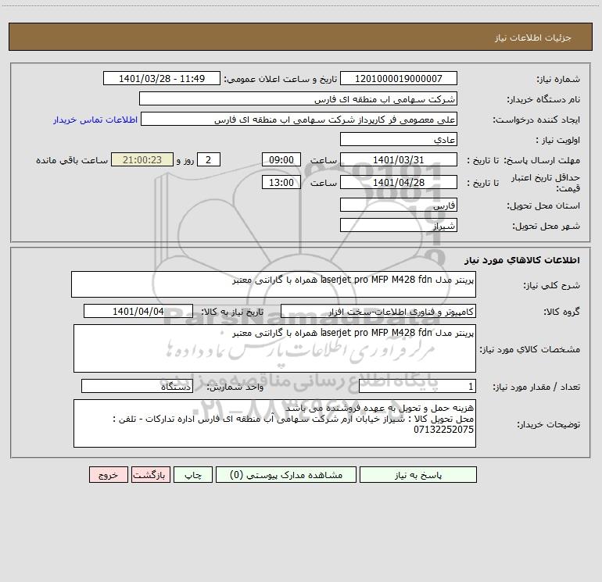Click the 'حداقل تاریخ اعتبار قیمت:' label
Screen dimensions: 602x582
point(546,183)
